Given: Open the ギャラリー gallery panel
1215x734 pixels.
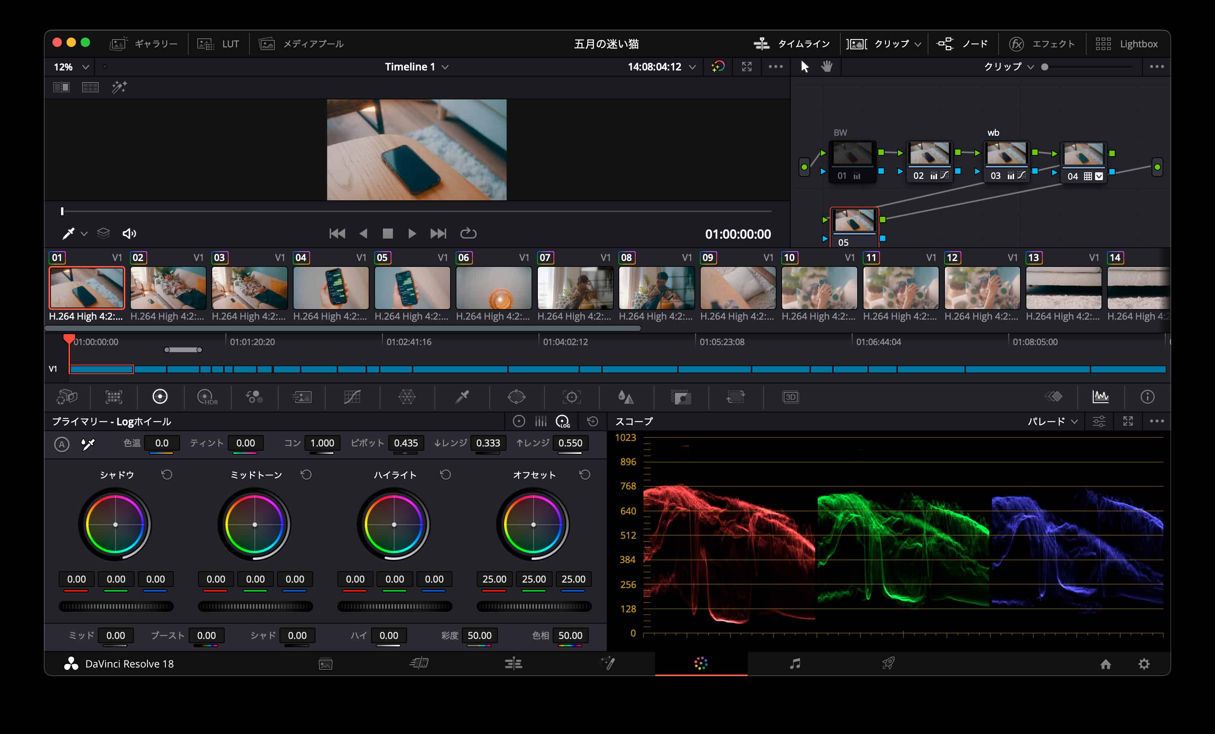Looking at the screenshot, I should (x=144, y=44).
